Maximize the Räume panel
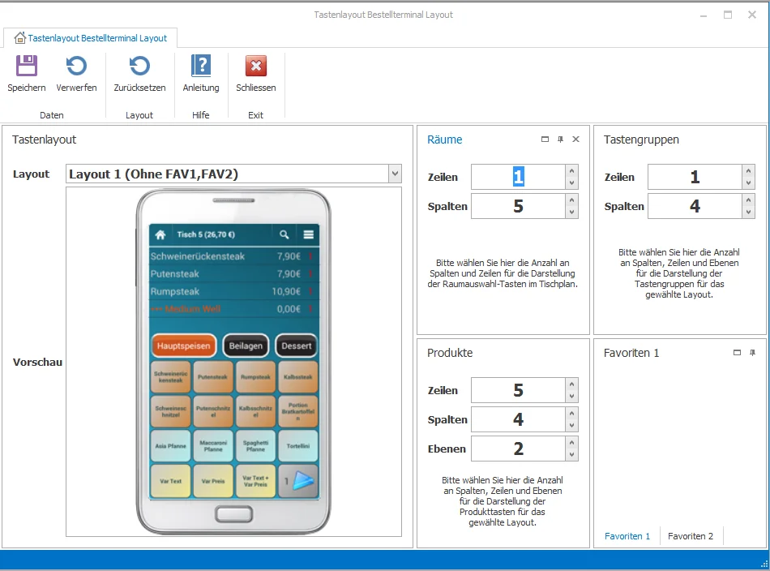 coord(545,140)
